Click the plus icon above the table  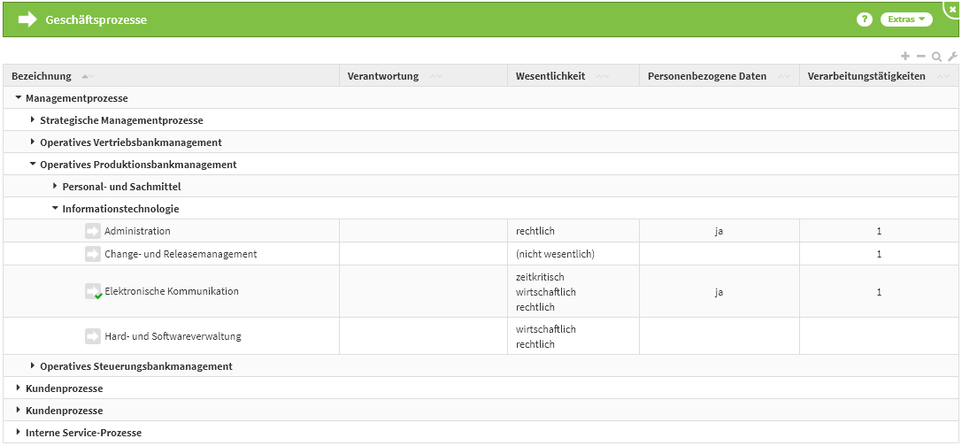[905, 56]
